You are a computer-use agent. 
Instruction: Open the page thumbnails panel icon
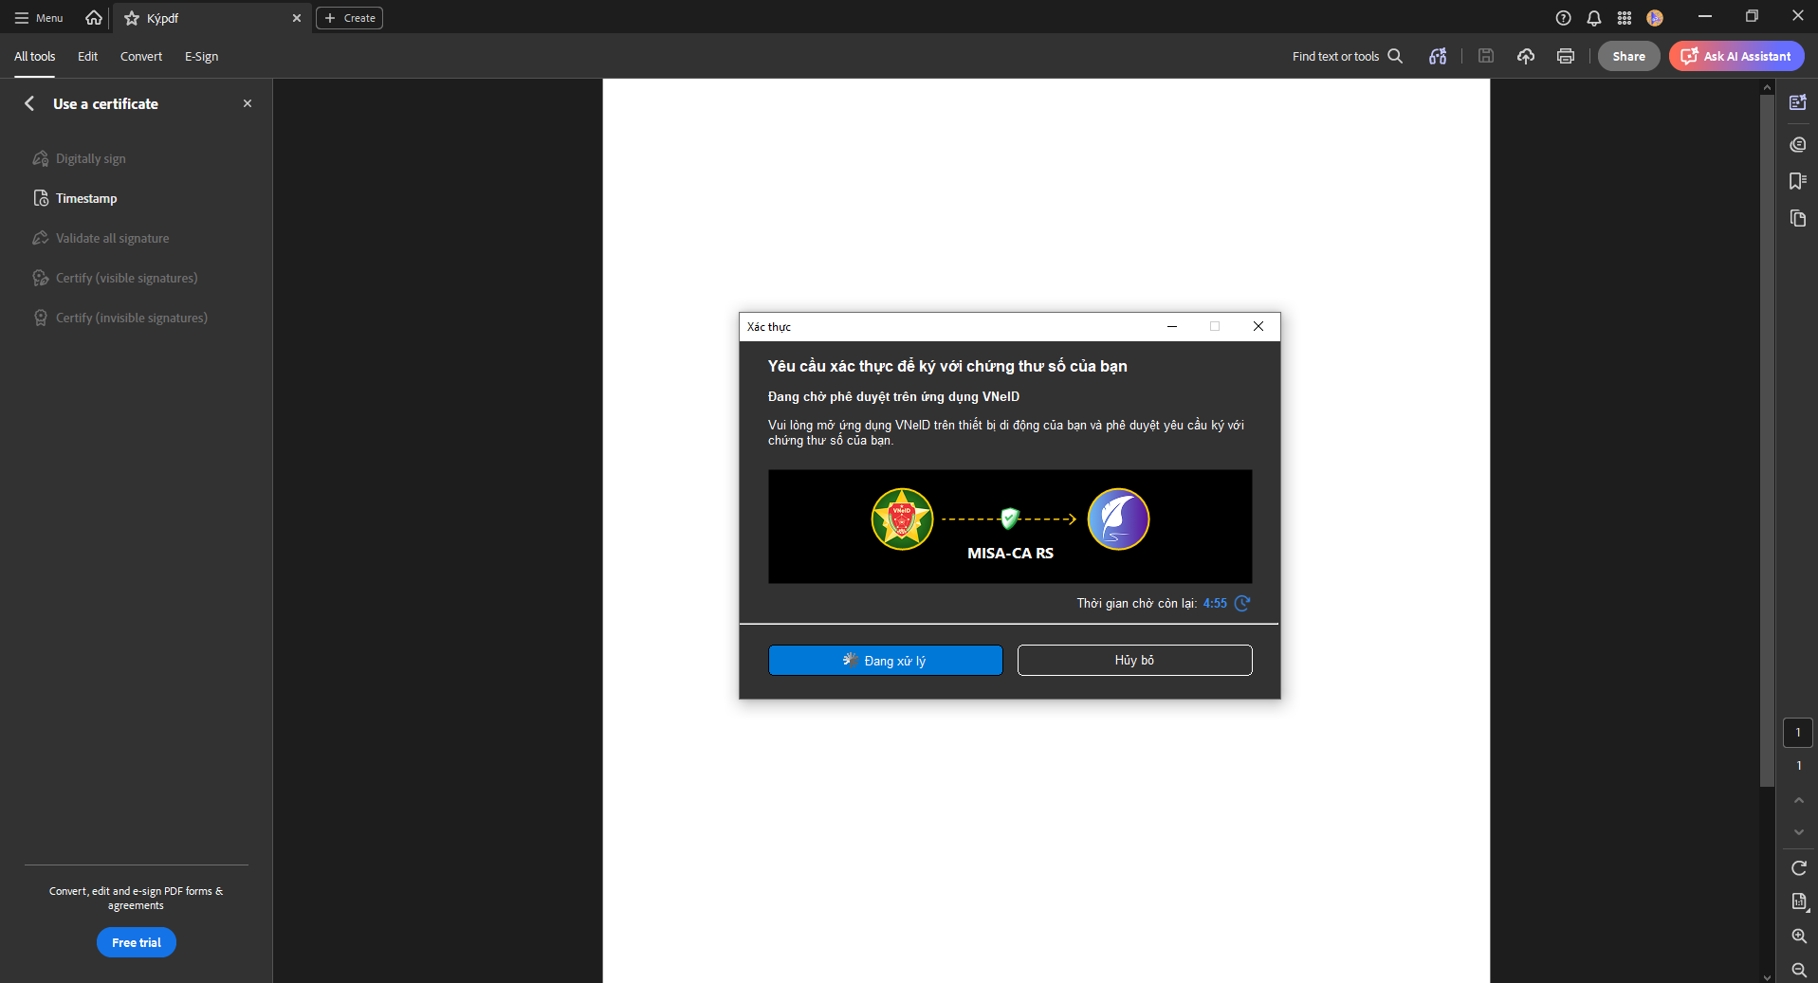click(1797, 219)
